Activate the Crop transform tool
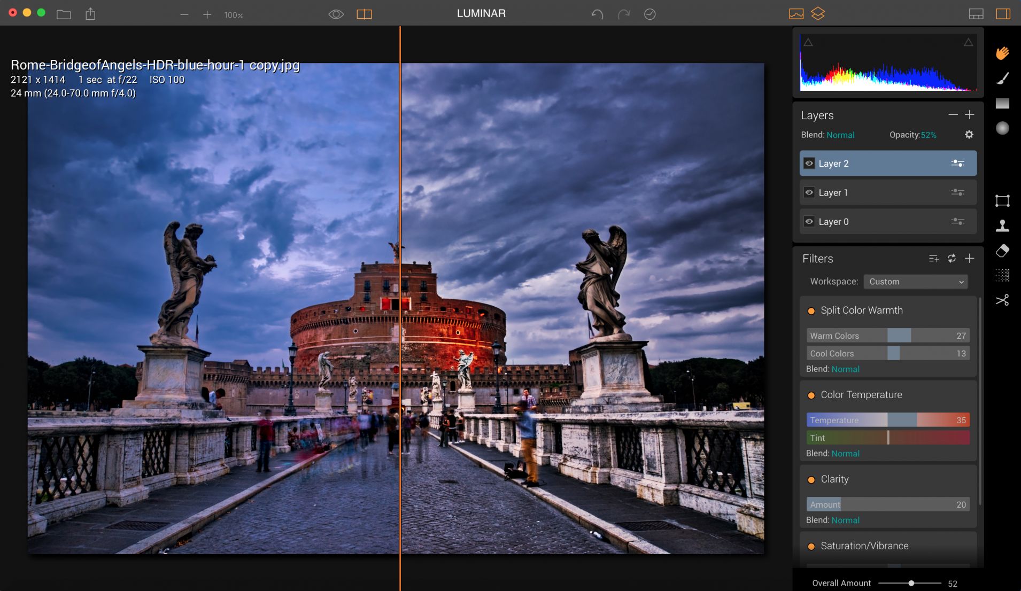1021x591 pixels. pyautogui.click(x=1002, y=201)
